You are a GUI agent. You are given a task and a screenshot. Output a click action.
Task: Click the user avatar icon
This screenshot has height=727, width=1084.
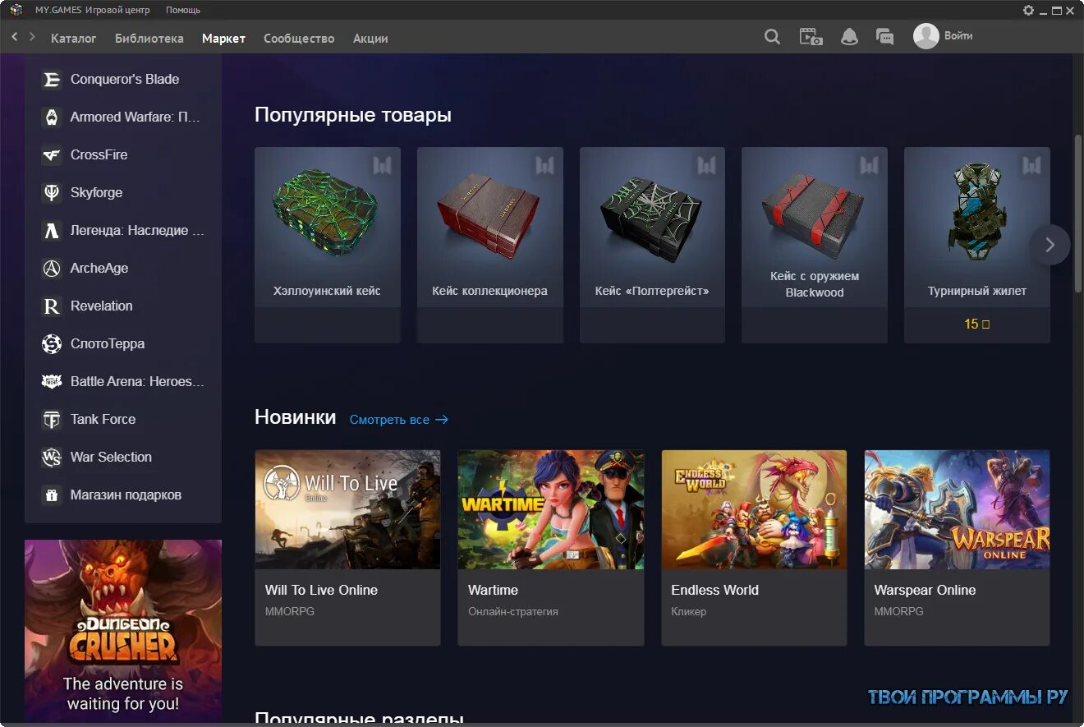click(926, 36)
